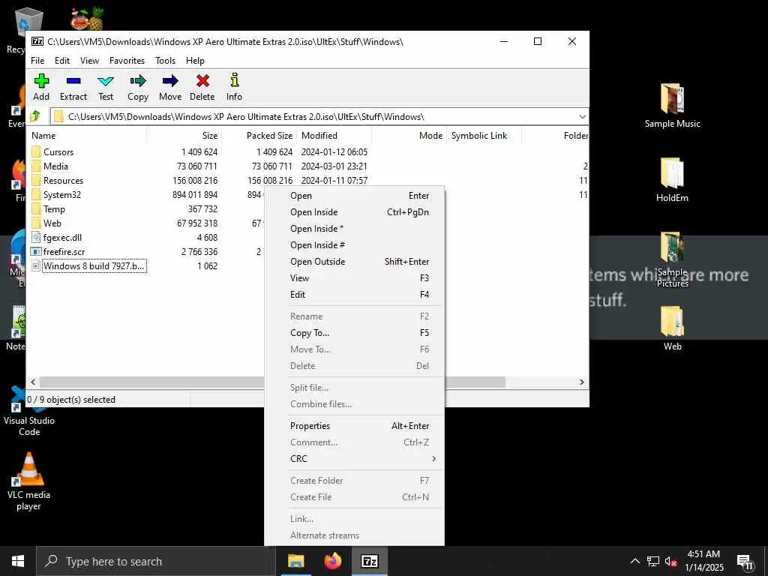
Task: Click the taskbar clock showing 4:51 AM
Action: point(703,561)
